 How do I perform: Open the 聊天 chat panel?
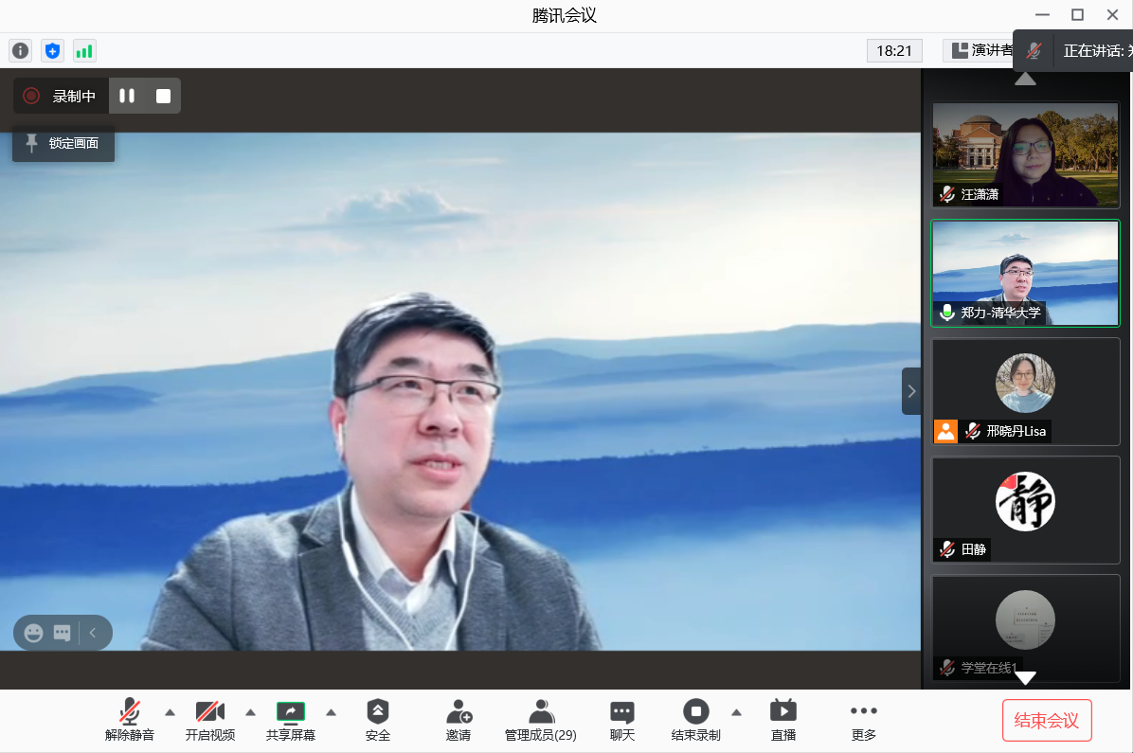tap(621, 721)
